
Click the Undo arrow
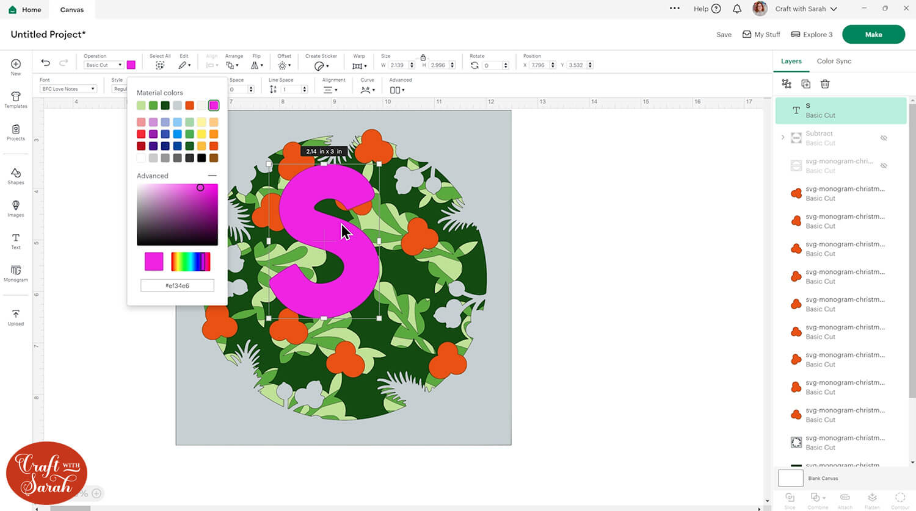pyautogui.click(x=46, y=63)
